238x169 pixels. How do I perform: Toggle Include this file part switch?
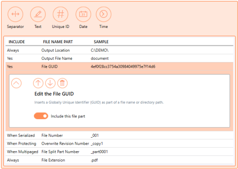[x=41, y=116]
